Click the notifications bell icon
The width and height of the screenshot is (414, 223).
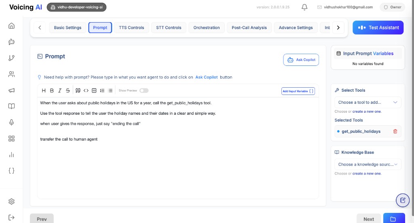pyautogui.click(x=304, y=7)
